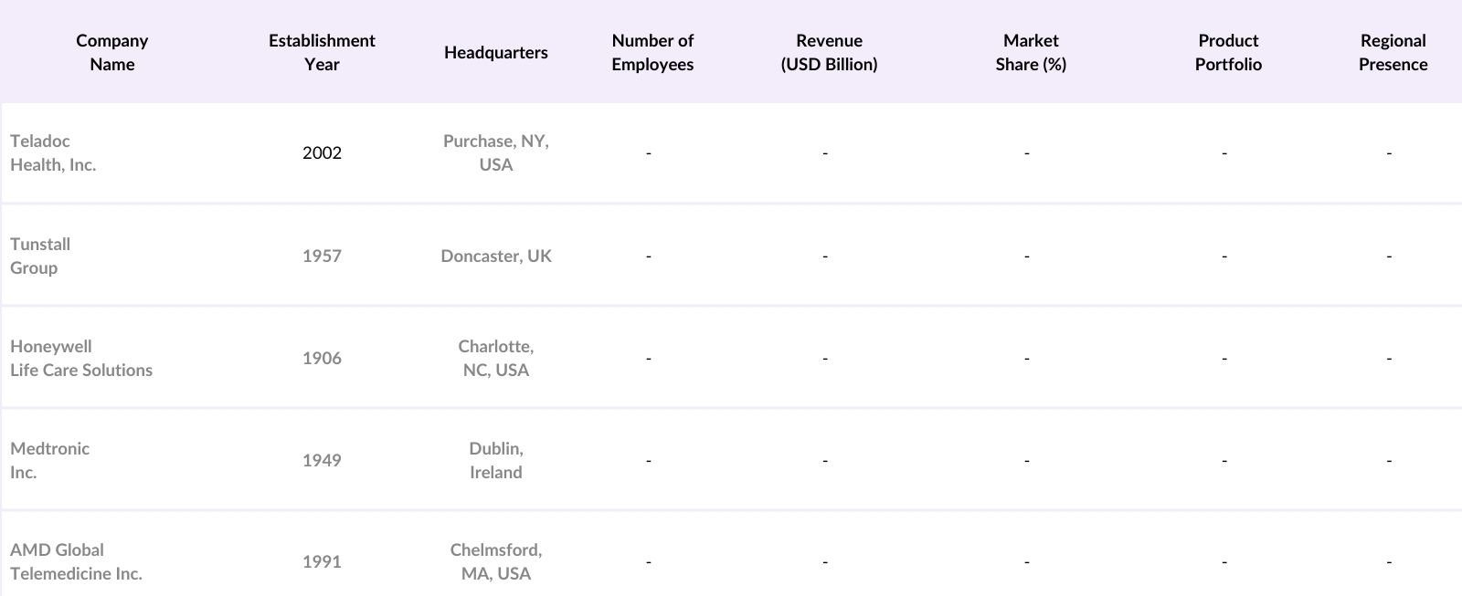Click the 1957 establishment year cell
The image size is (1462, 596).
click(x=322, y=256)
